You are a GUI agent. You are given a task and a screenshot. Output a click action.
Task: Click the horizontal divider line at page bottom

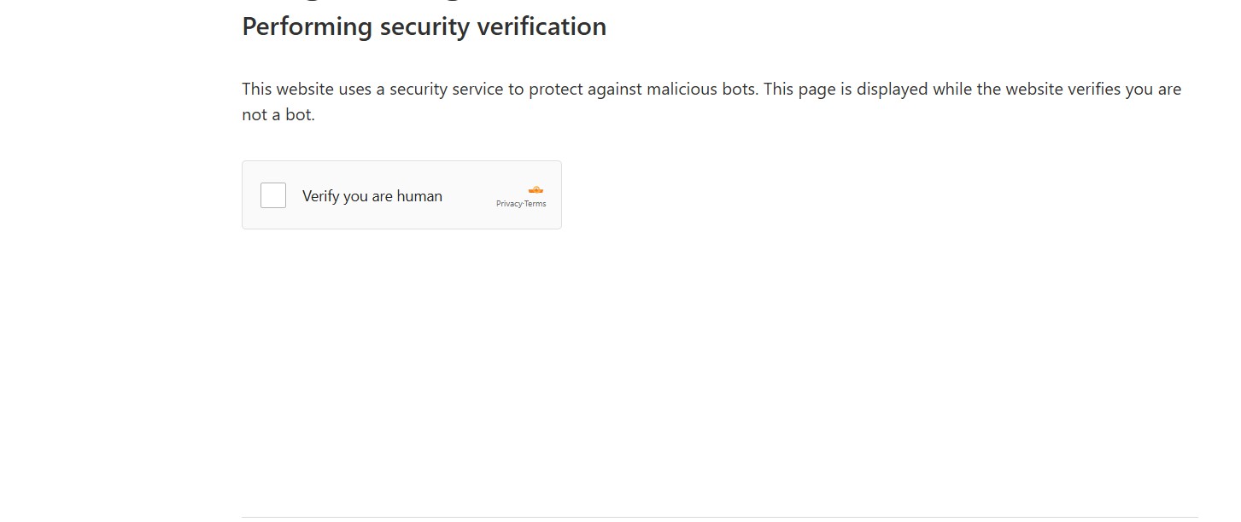pyautogui.click(x=720, y=517)
